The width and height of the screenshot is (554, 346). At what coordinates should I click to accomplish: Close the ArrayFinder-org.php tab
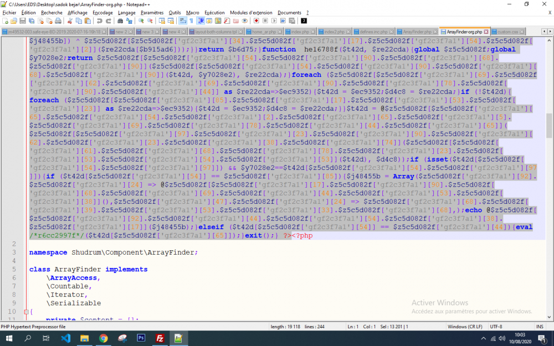[x=486, y=32]
